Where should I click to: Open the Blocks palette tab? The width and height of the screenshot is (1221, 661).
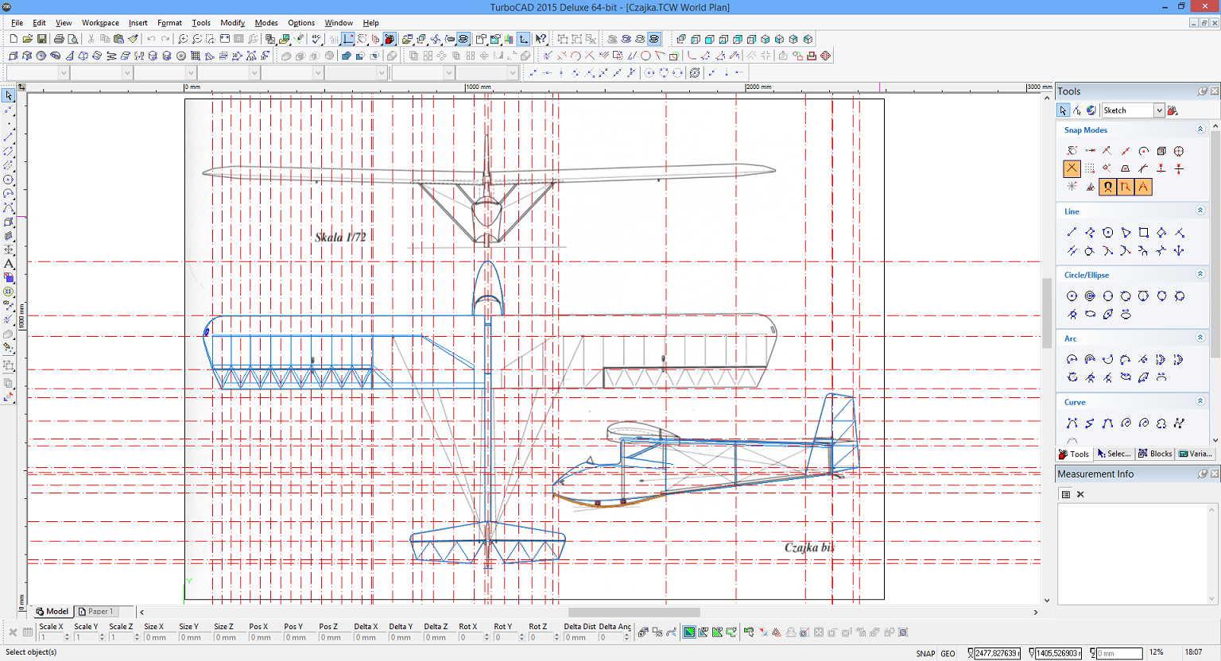coord(1155,454)
